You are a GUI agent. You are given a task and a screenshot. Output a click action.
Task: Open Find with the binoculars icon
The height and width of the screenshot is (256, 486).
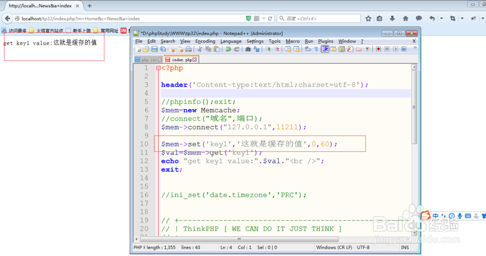coord(248,49)
